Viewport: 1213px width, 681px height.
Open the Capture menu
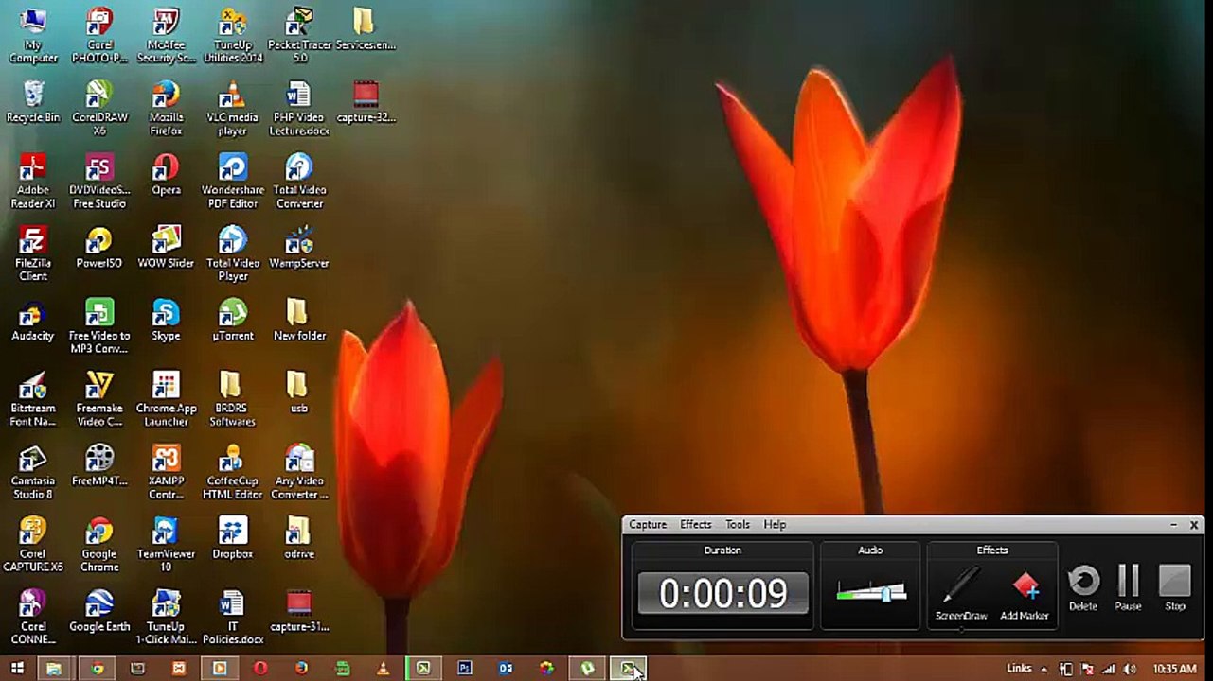[x=648, y=524]
